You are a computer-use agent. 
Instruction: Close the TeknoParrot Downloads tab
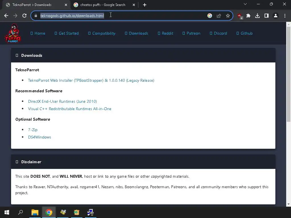pos(66,5)
